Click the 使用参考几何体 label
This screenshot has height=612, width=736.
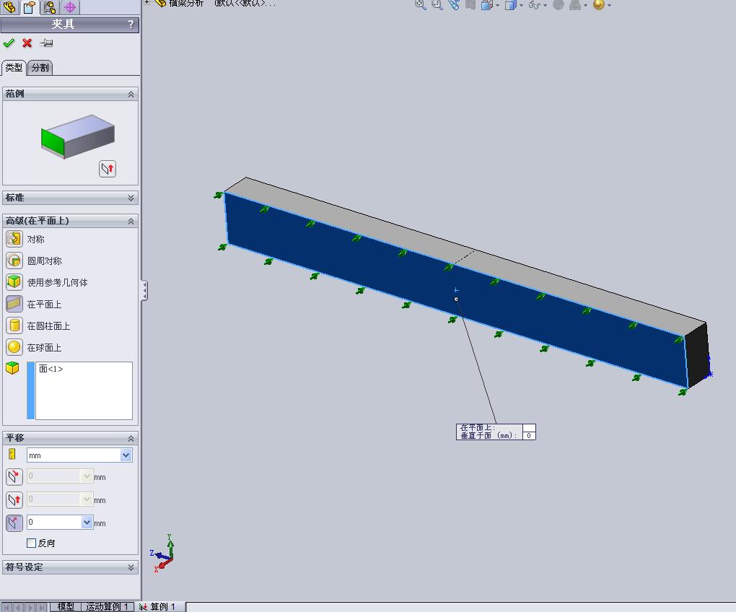click(x=57, y=282)
